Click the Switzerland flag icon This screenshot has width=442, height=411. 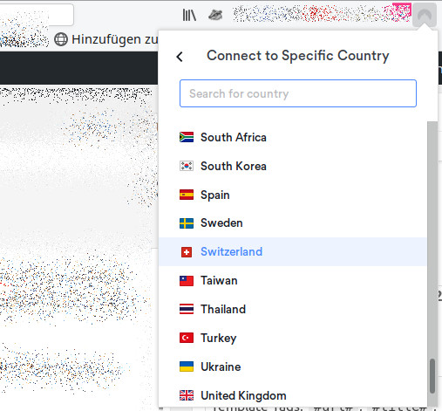[x=187, y=252]
